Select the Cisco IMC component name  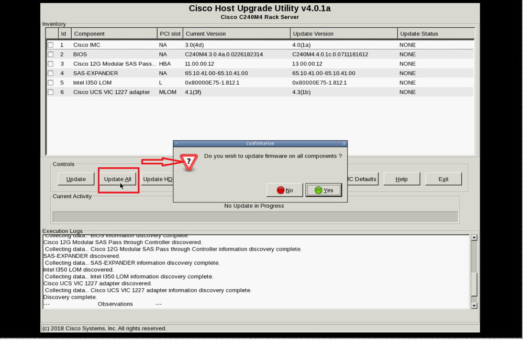(x=87, y=45)
